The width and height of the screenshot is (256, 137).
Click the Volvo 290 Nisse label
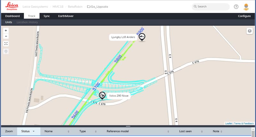119,96
